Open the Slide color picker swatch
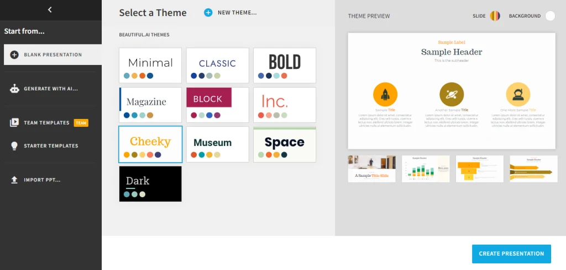The height and width of the screenshot is (270, 566). 495,16
